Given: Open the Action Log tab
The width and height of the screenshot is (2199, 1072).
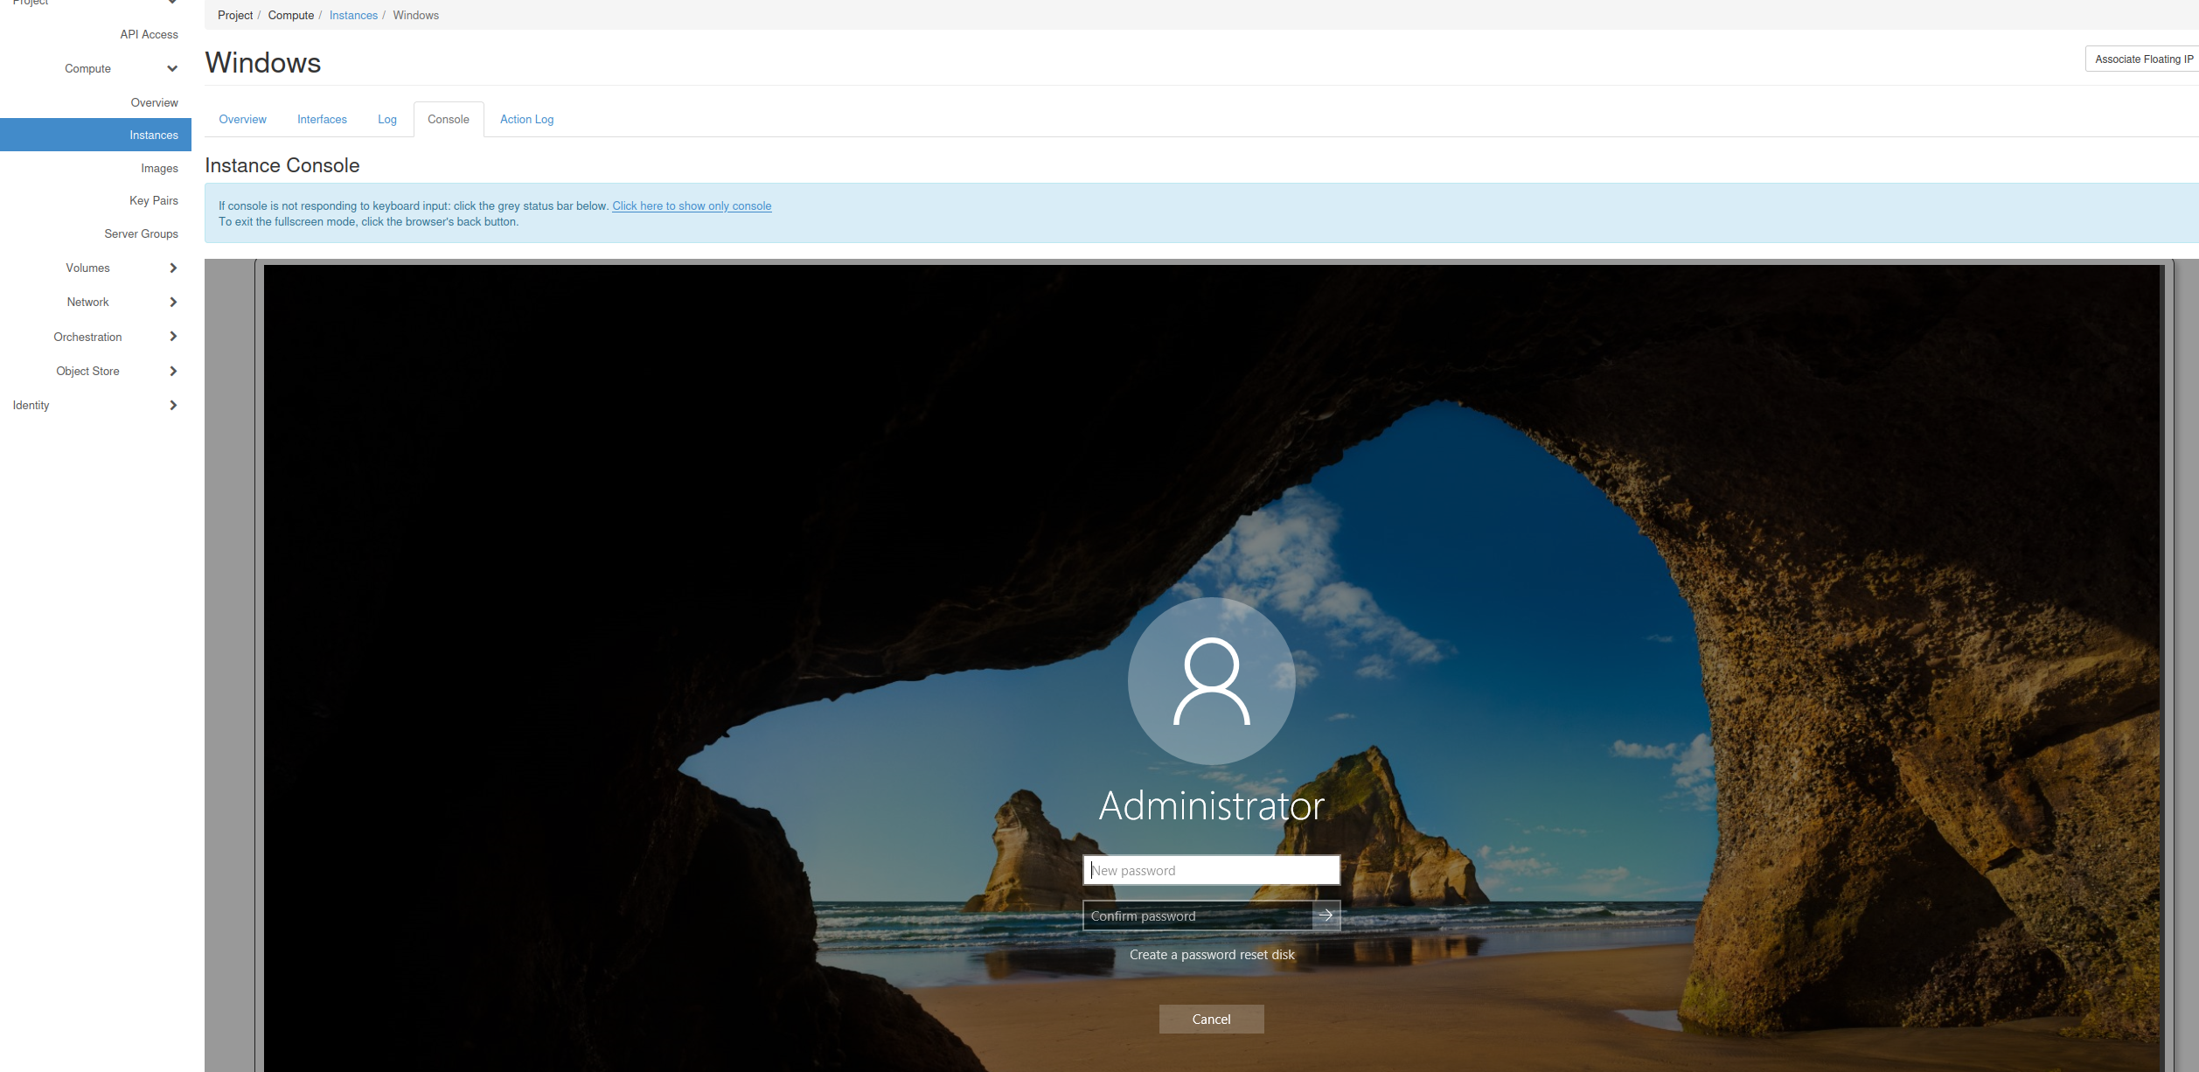Looking at the screenshot, I should [x=526, y=120].
